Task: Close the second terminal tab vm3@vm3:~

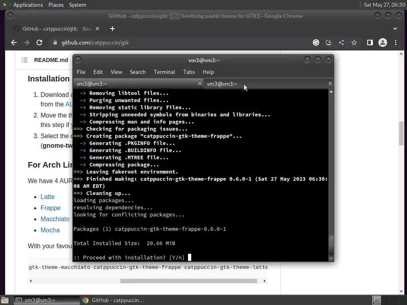Action: 330,83
